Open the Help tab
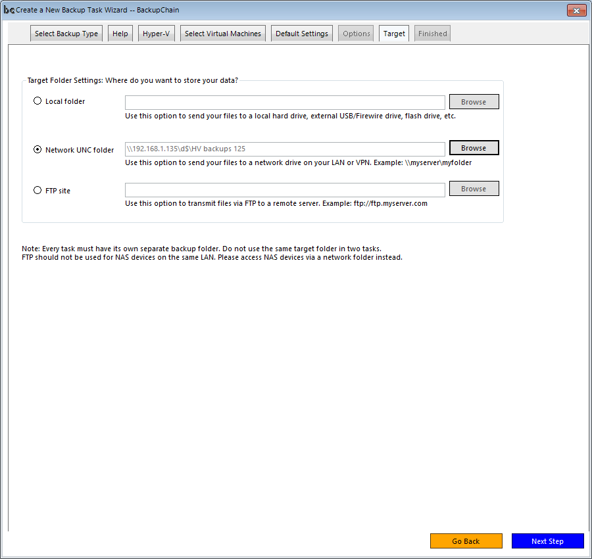The width and height of the screenshot is (592, 559). pos(120,33)
